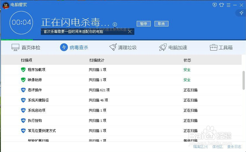This screenshot has height=152, width=246.
Task: Click the 00:04 timer circle
Action: (21, 22)
